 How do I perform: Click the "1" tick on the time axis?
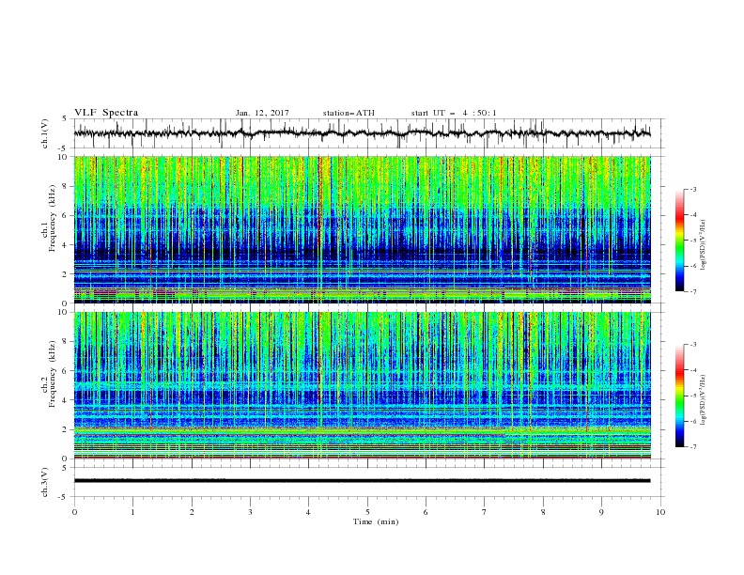[132, 512]
